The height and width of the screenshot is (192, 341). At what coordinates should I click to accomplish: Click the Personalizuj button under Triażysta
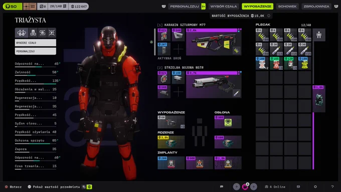coord(36,51)
